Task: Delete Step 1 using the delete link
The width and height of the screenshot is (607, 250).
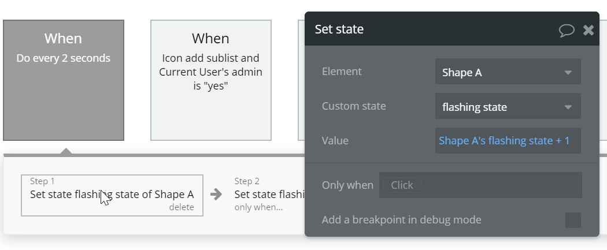Action: (182, 207)
